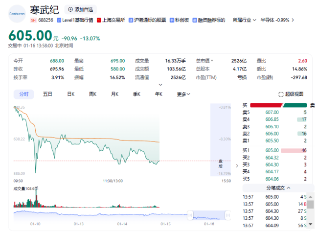Click the 沪港通标的股票 tag
This screenshot has height=233, width=318.
[147, 20]
